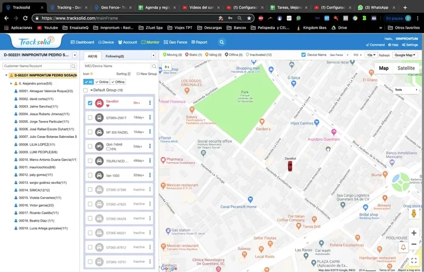Check the Van 1000 device checkbox
The image size is (424, 272).
[x=90, y=175]
